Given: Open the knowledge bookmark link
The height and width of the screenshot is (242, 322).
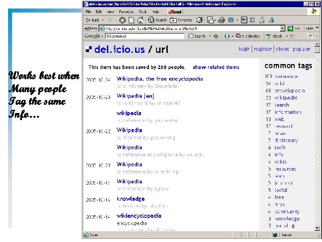Looking at the screenshot, I should (131, 199).
